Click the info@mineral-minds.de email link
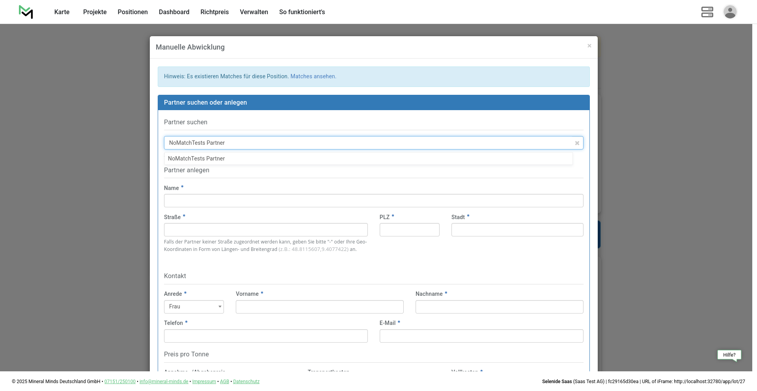 164,382
